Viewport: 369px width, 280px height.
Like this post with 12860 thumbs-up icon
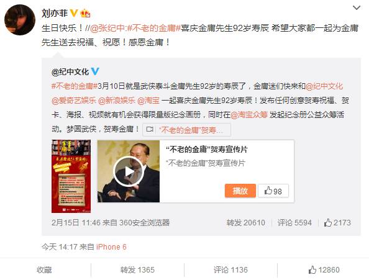pyautogui.click(x=324, y=270)
